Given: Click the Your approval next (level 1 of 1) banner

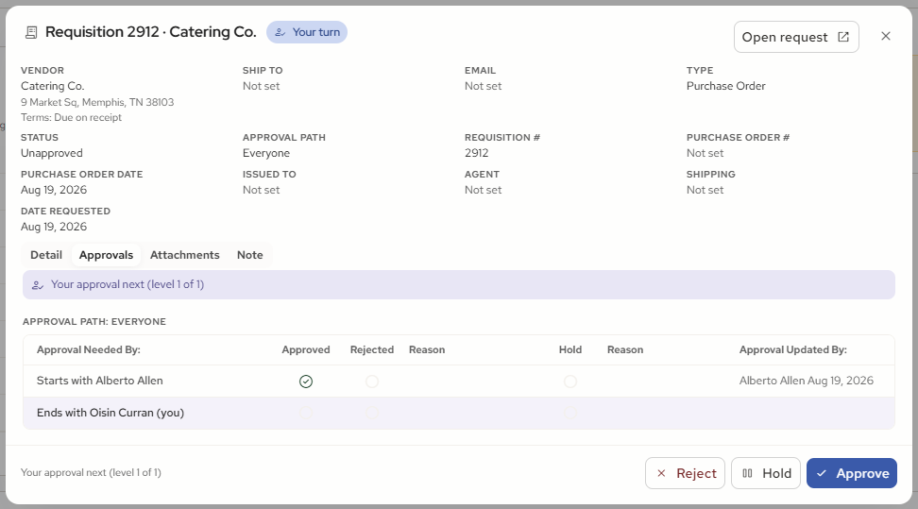Looking at the screenshot, I should click(x=459, y=284).
